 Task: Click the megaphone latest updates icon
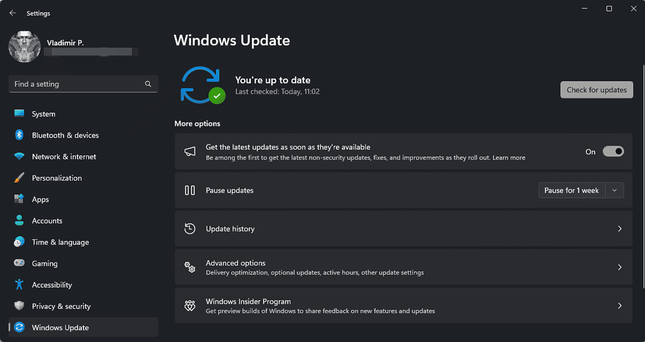pyautogui.click(x=190, y=151)
